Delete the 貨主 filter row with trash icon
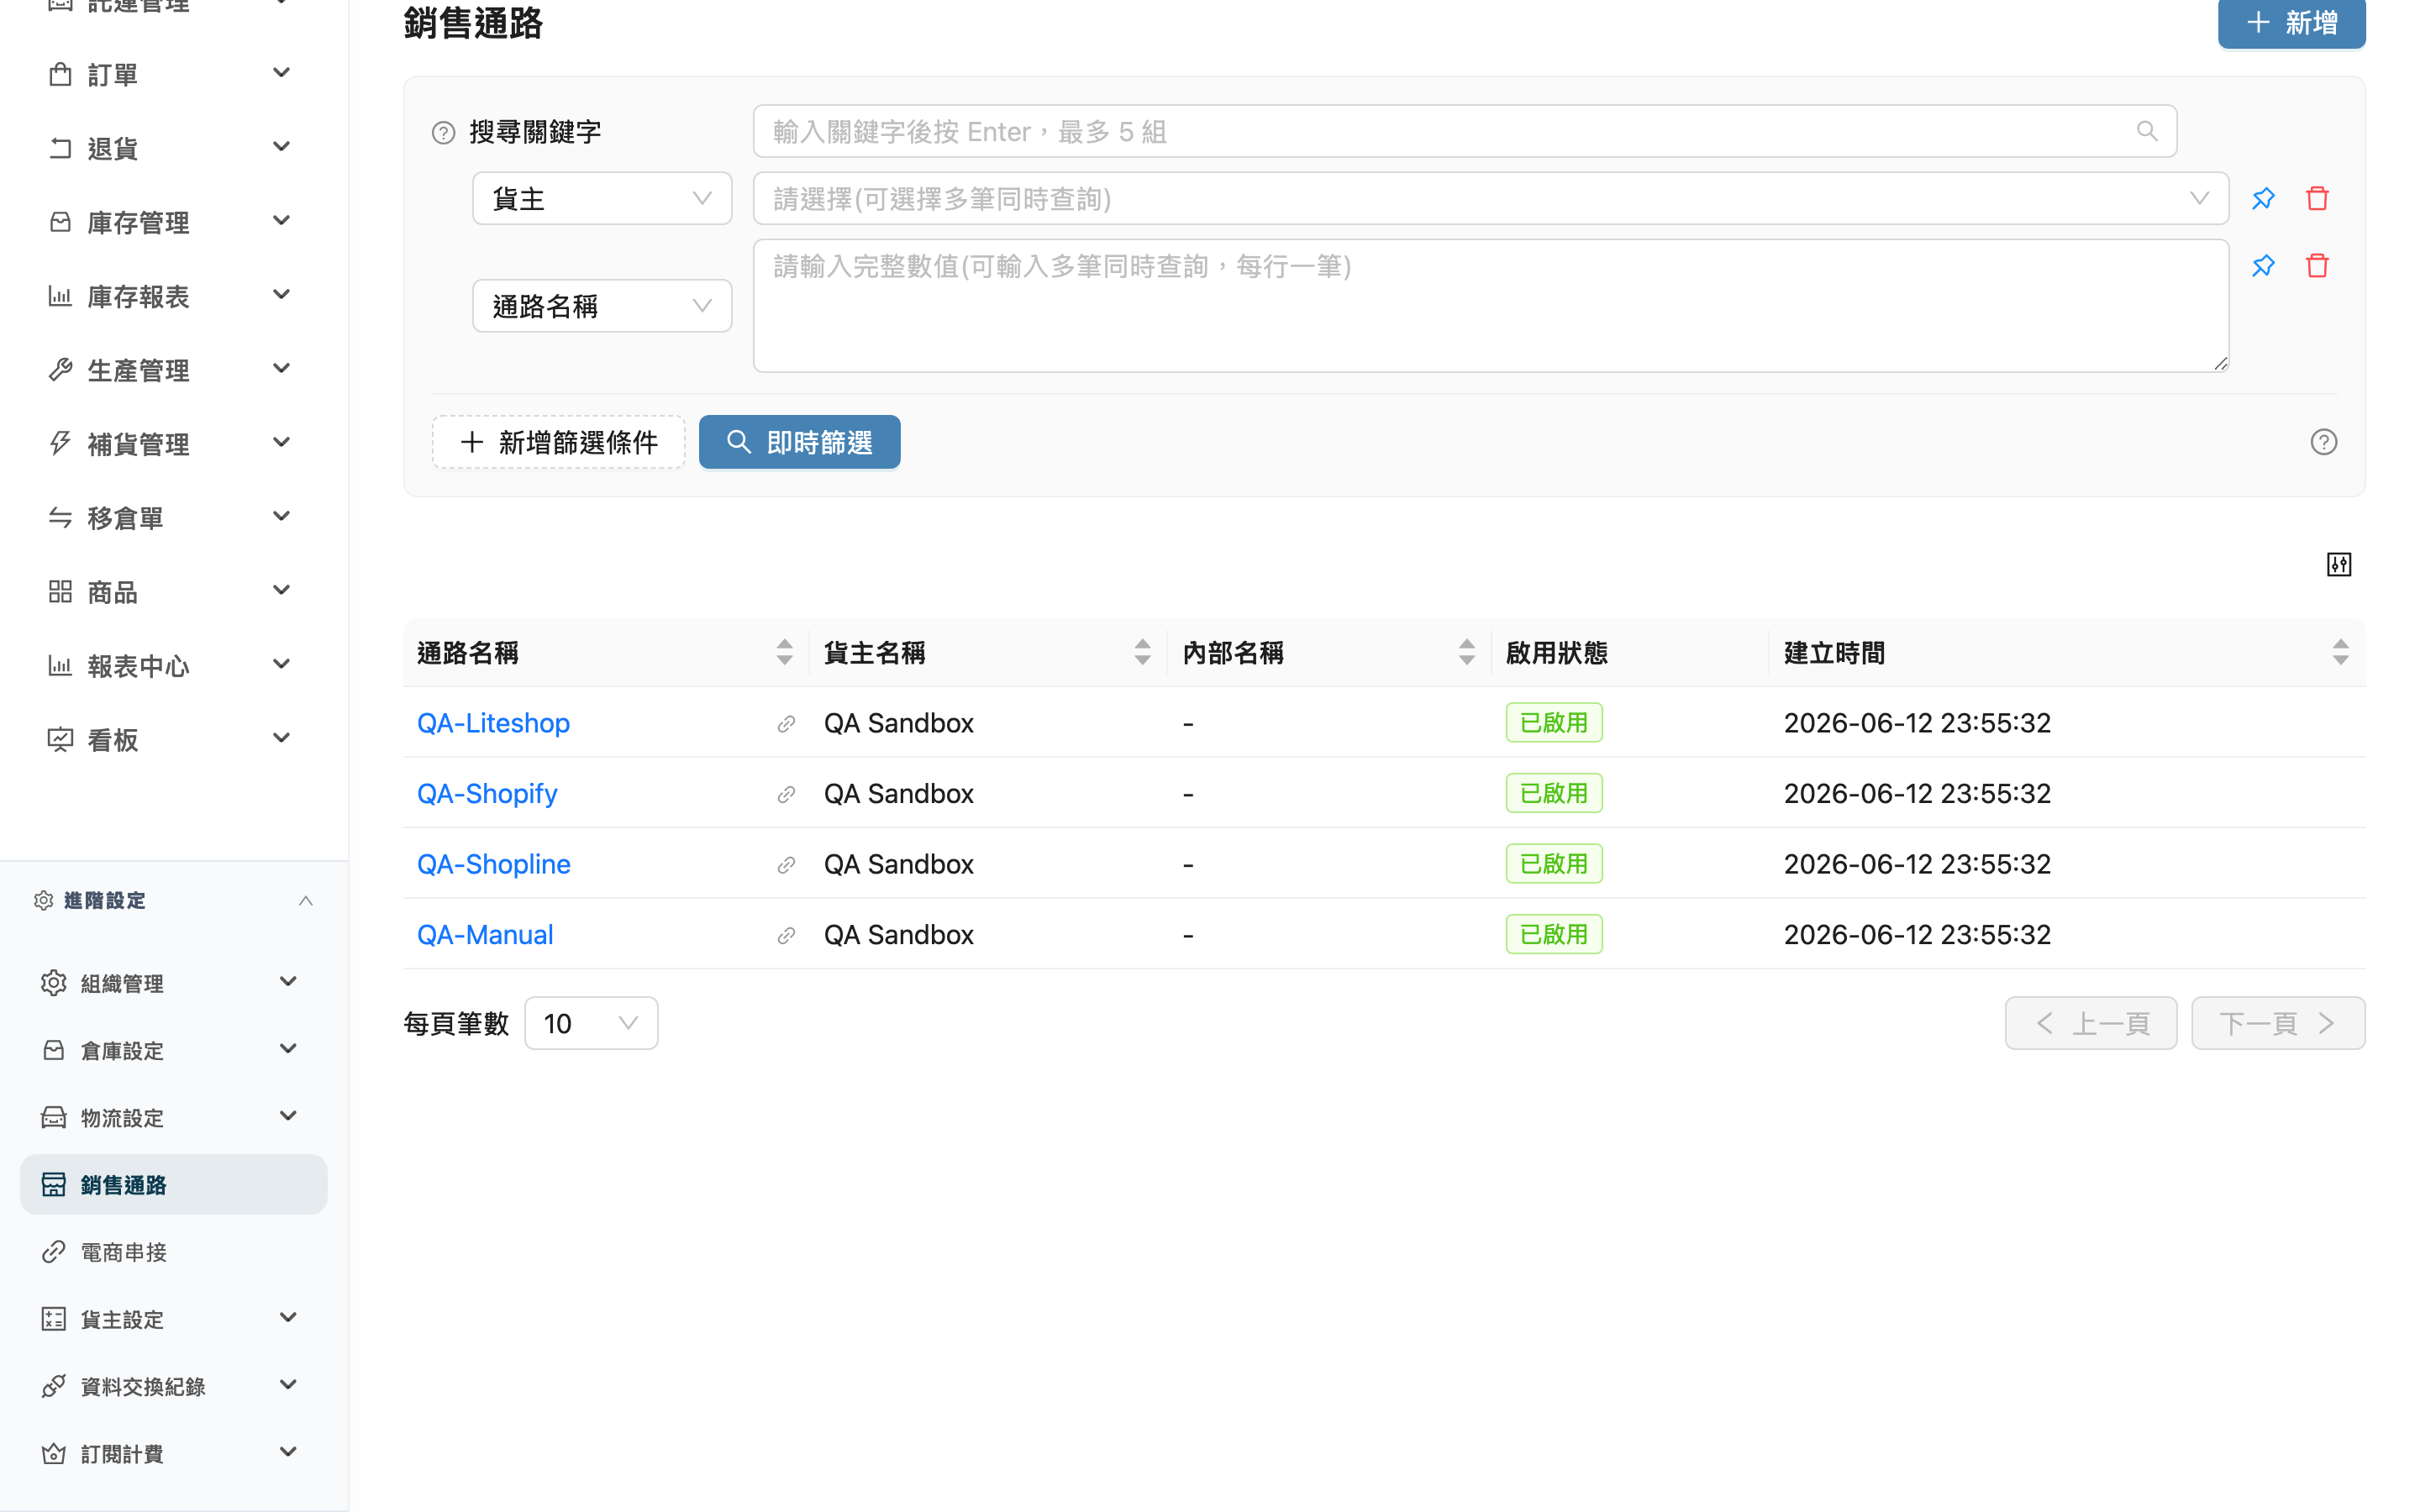This screenshot has height=1512, width=2420. (x=2317, y=198)
